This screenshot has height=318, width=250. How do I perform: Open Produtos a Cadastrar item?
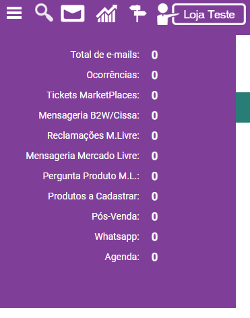(x=94, y=196)
